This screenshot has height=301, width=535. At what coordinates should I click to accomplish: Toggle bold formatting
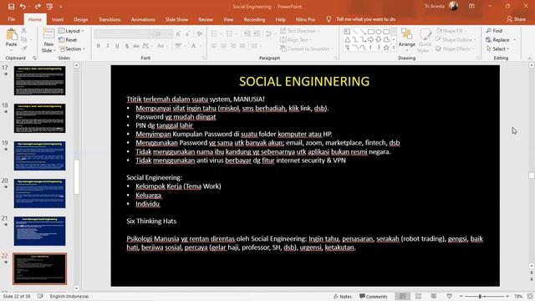[99, 46]
